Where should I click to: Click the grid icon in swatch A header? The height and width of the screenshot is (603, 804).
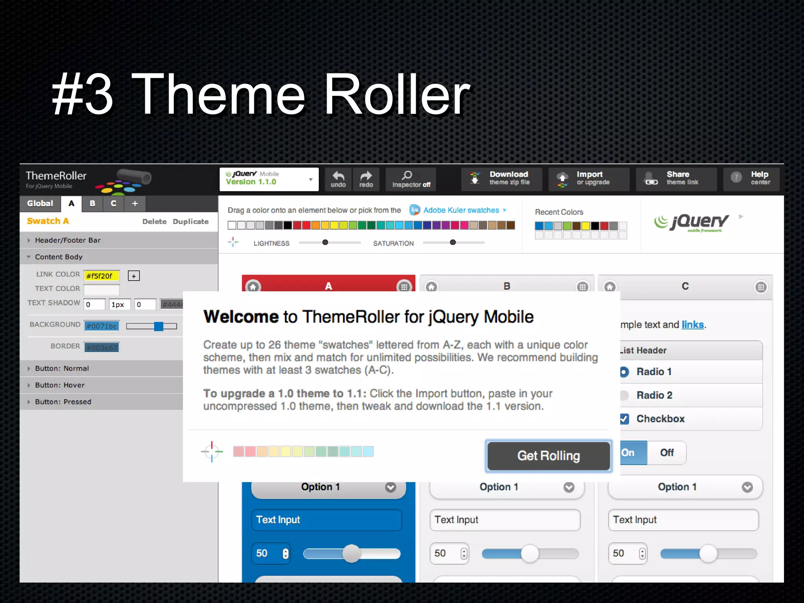(x=404, y=287)
